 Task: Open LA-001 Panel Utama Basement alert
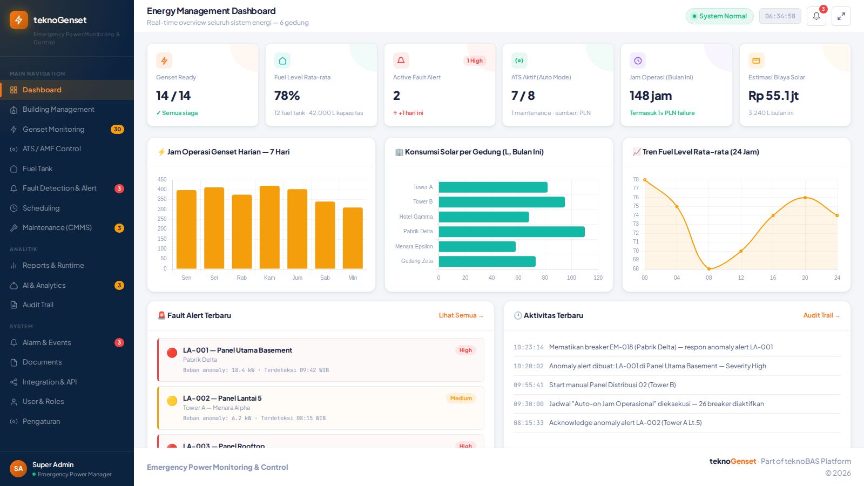tap(321, 360)
